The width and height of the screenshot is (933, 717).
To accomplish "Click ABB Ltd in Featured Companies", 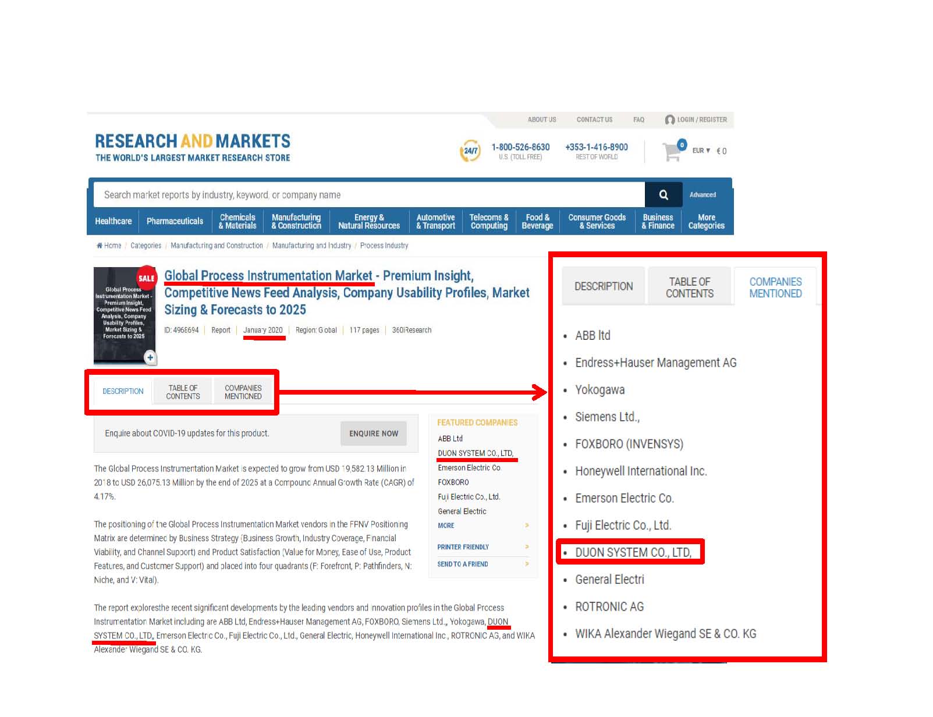I will (x=450, y=439).
